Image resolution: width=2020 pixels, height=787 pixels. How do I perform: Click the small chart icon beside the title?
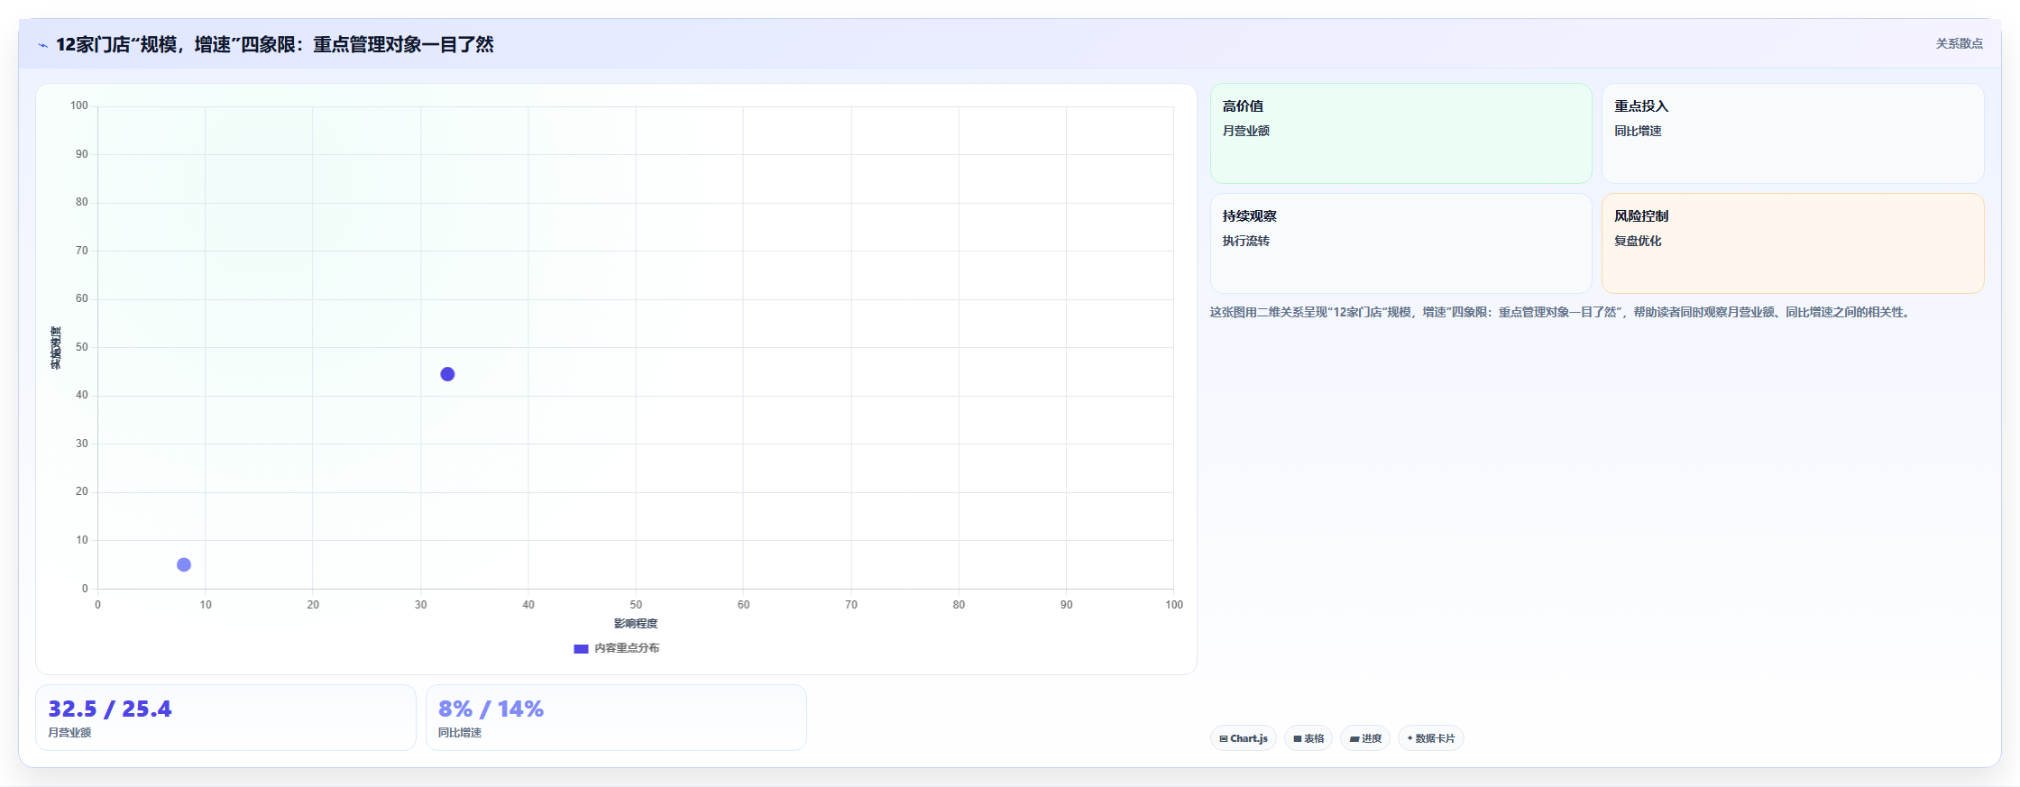pyautogui.click(x=42, y=45)
